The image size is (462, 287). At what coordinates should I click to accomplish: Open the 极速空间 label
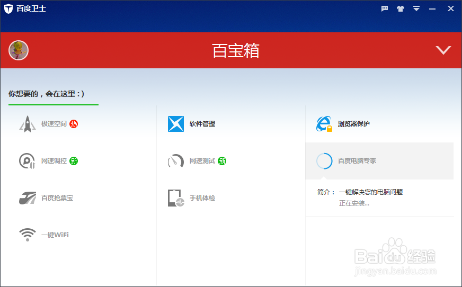pos(54,124)
